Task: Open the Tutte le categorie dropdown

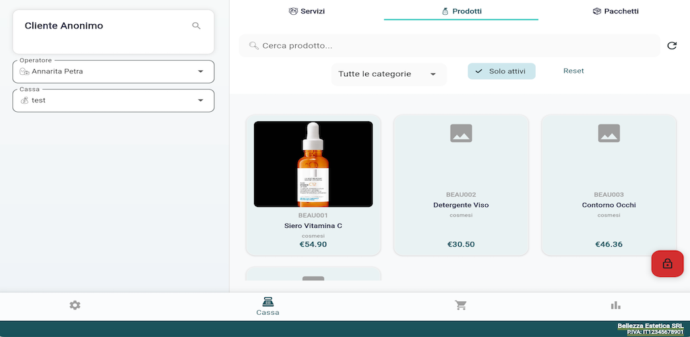Action: pos(389,74)
